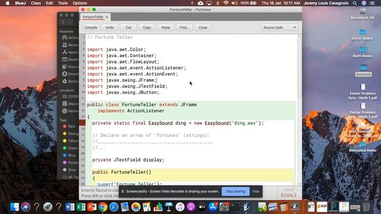The width and height of the screenshot is (381, 214).
Task: Open Microsoft Excel from the dock
Action: point(81,207)
